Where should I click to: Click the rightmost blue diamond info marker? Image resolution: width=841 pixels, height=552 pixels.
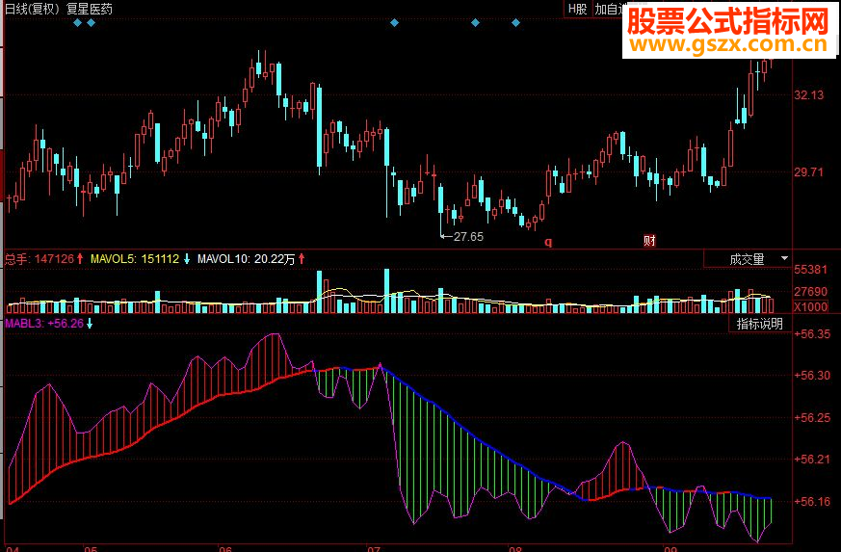point(515,22)
